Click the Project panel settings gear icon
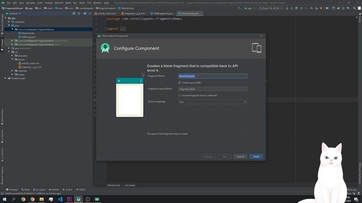The image size is (362, 203). click(x=85, y=14)
